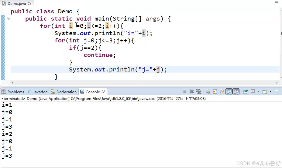This screenshot has width=282, height=168.
Task: Remove all terminated launches
Action: [198, 92]
